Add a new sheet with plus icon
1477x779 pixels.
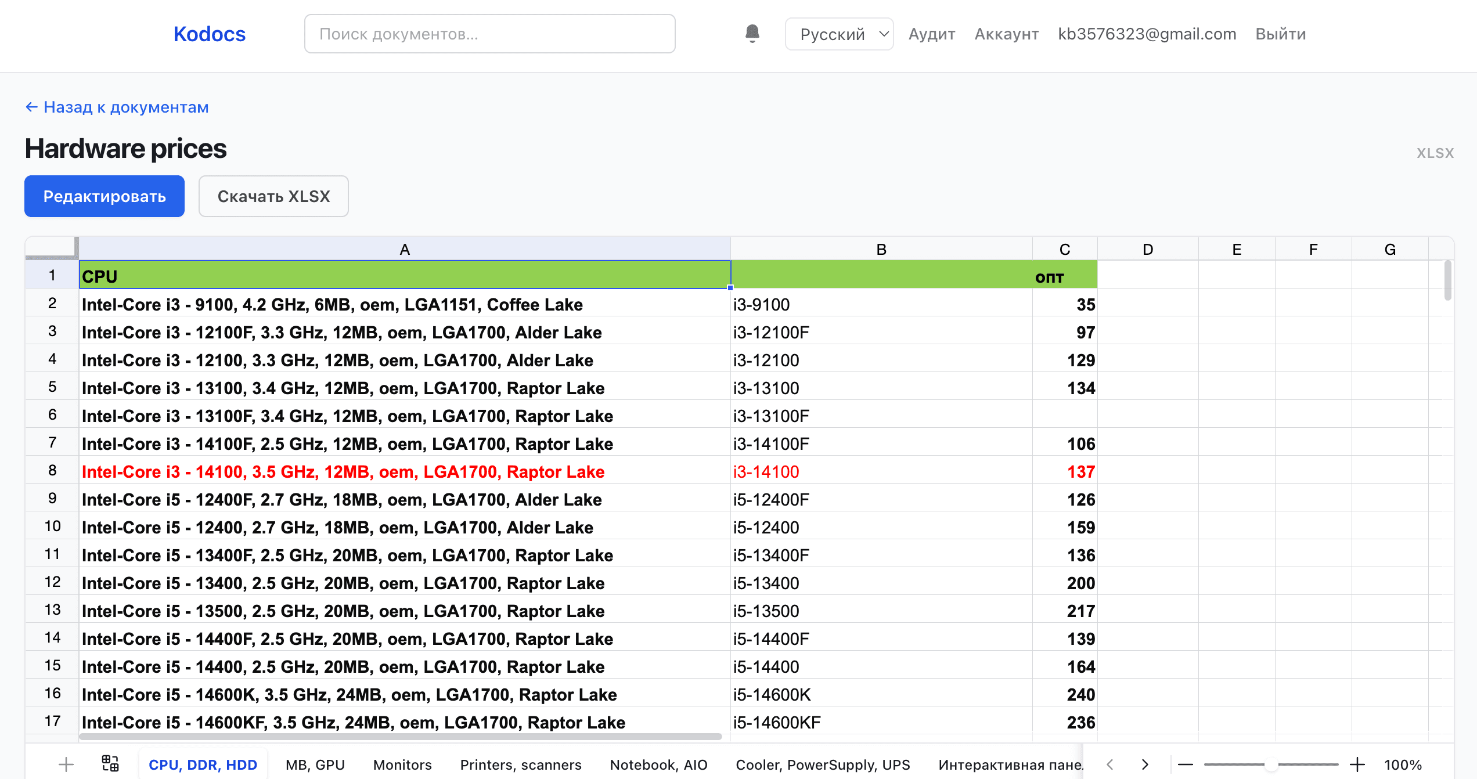tap(66, 764)
